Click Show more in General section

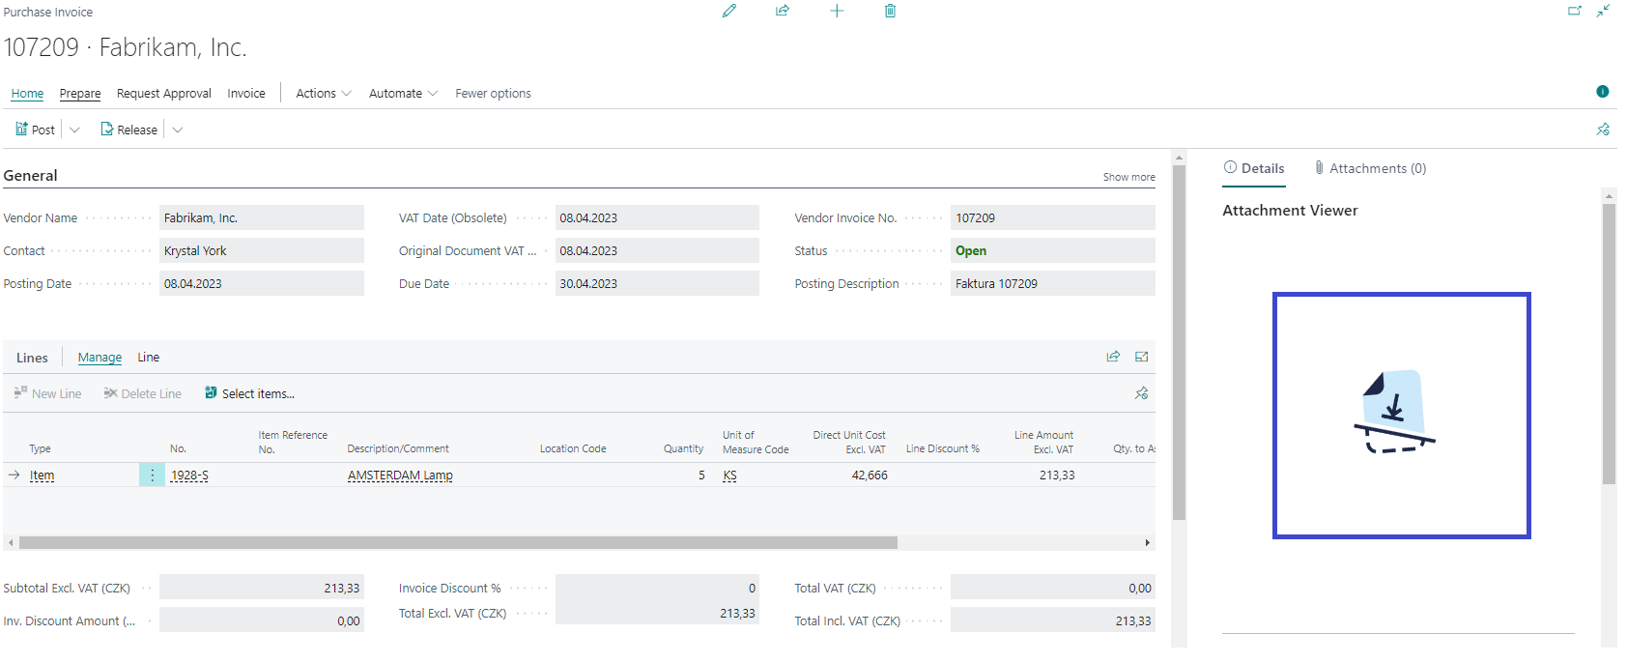tap(1128, 177)
